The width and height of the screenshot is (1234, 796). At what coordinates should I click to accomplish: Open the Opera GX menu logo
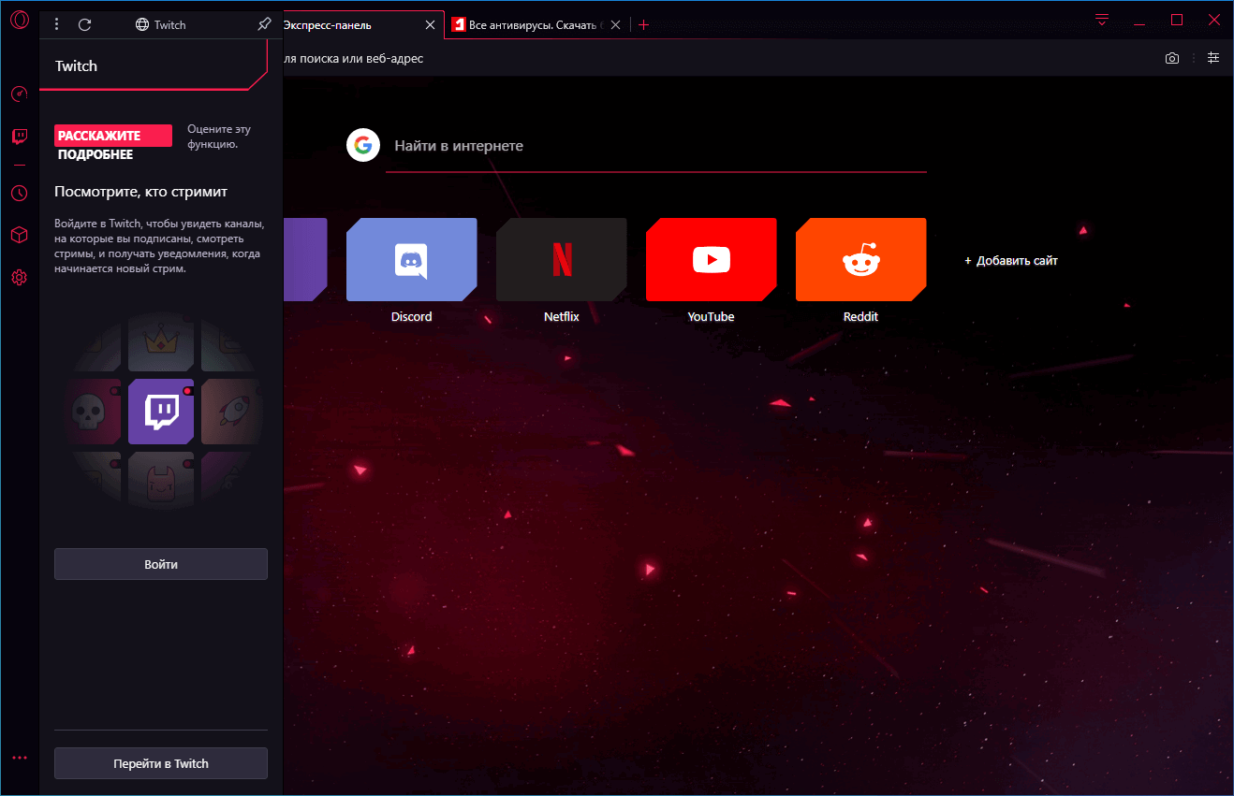tap(20, 20)
